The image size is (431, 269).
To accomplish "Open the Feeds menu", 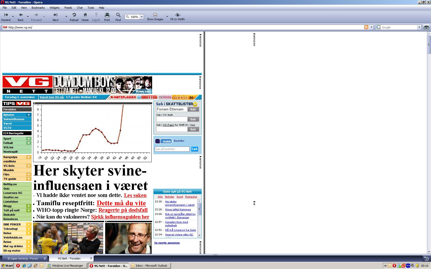I will click(x=68, y=8).
